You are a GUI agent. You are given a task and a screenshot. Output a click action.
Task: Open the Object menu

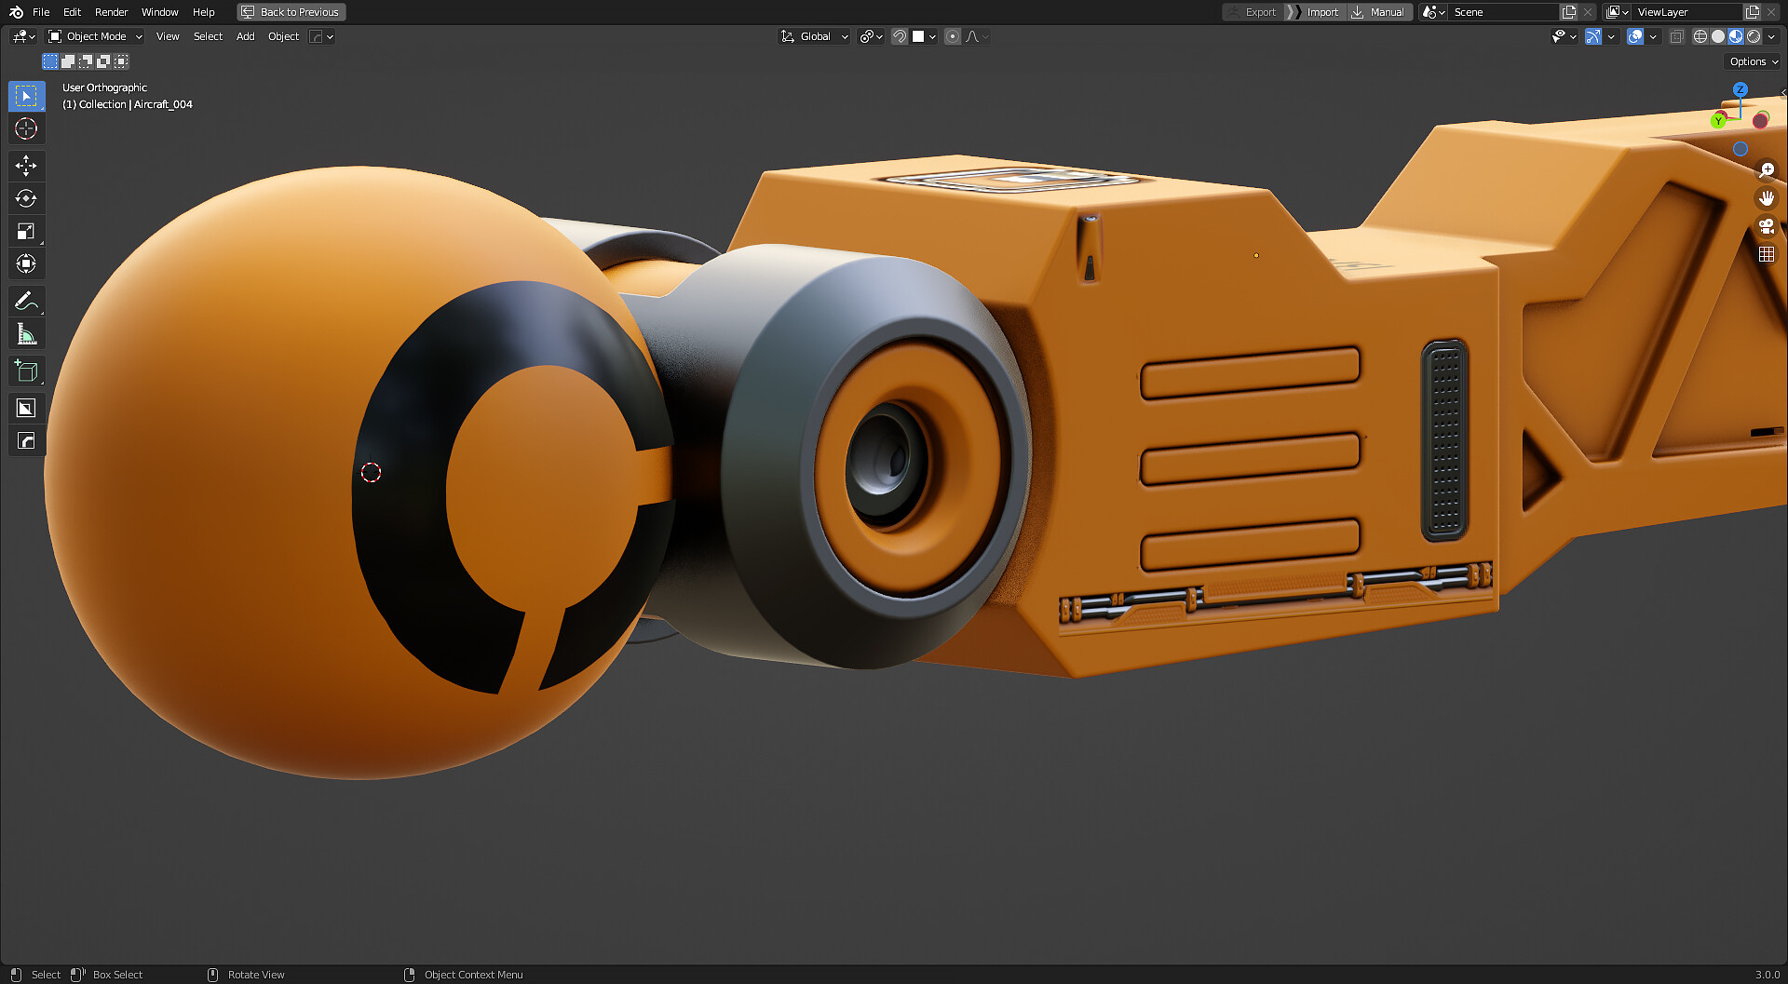point(283,36)
